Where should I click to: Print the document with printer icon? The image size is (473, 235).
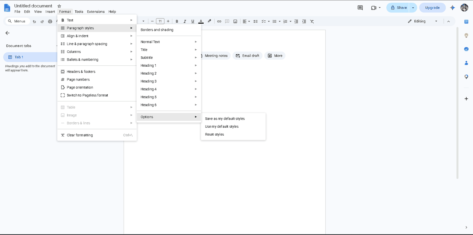point(50,21)
